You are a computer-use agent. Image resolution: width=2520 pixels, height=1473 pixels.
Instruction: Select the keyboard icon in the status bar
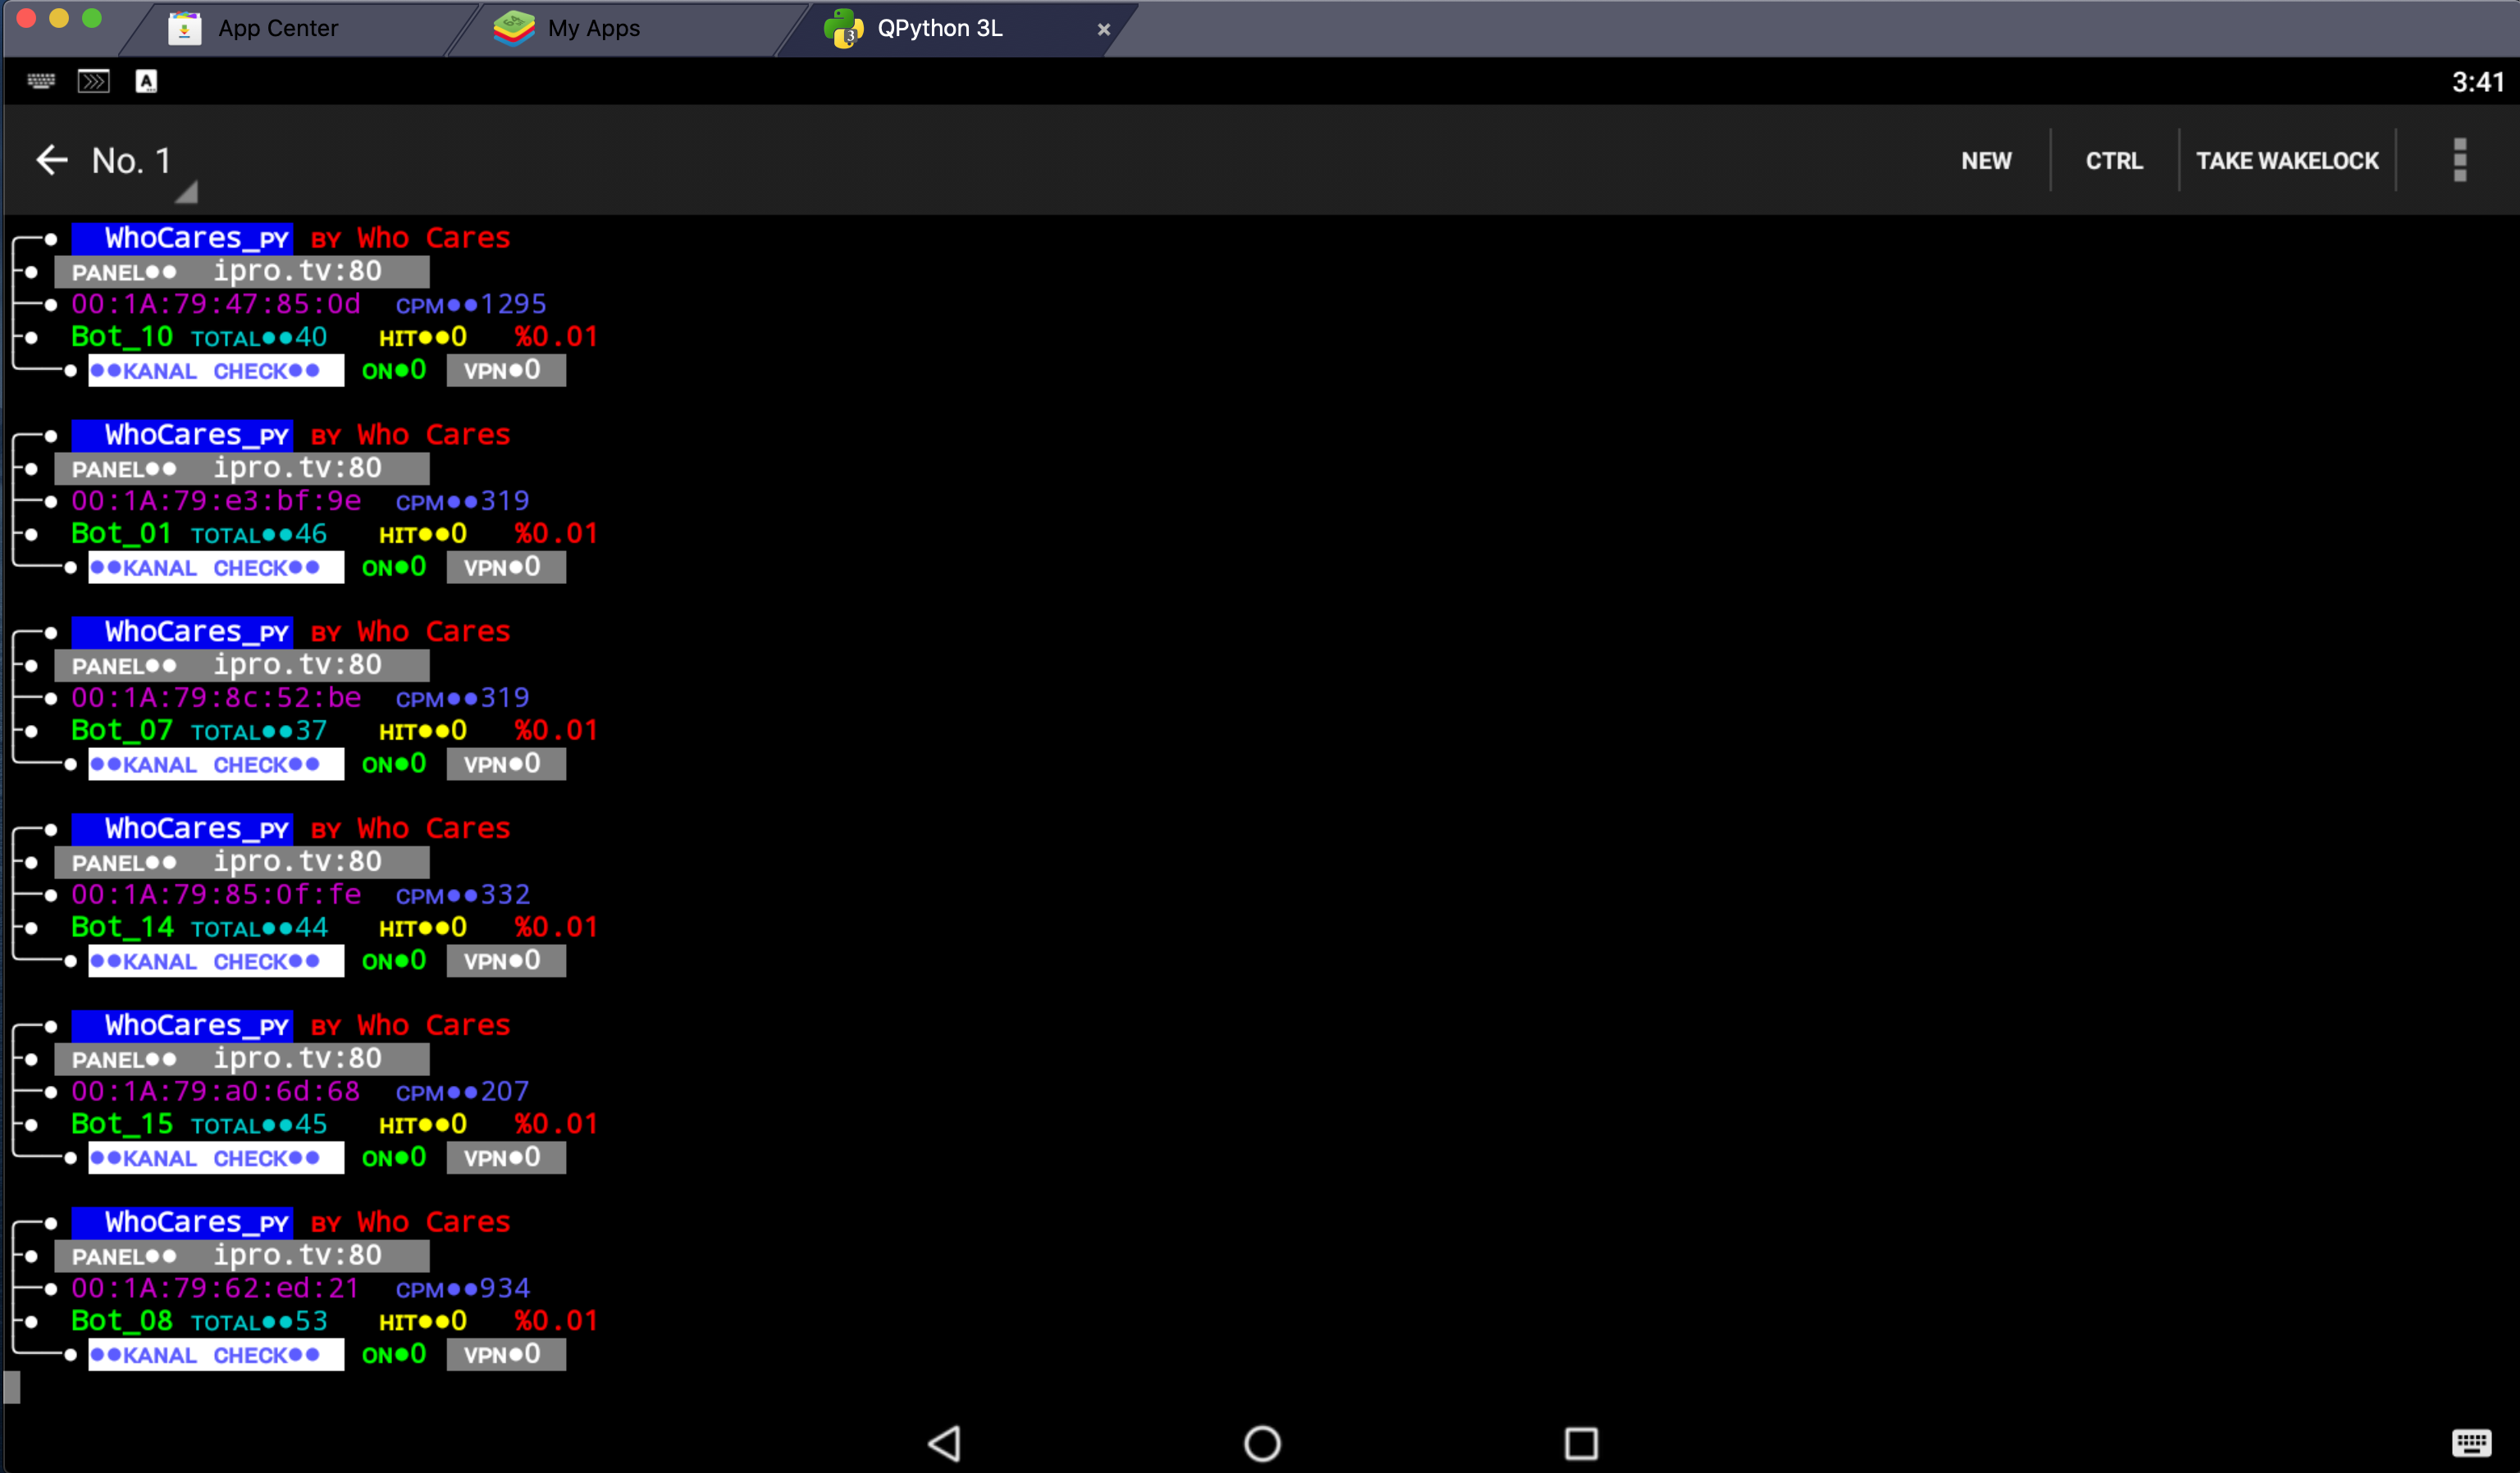(x=40, y=81)
